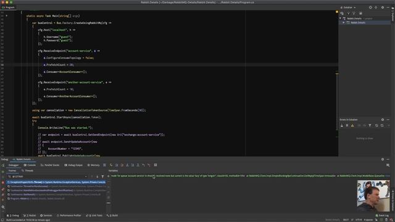Click locate file target icon in Solution panel
This screenshot has width=395, height=222.
[x=370, y=7]
